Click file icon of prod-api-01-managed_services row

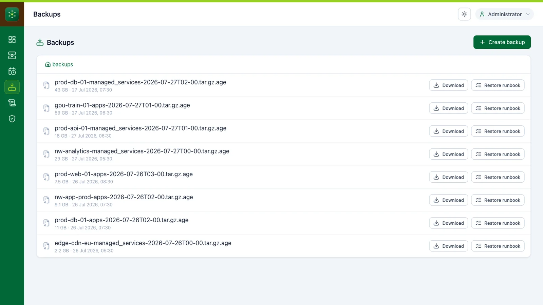46,131
